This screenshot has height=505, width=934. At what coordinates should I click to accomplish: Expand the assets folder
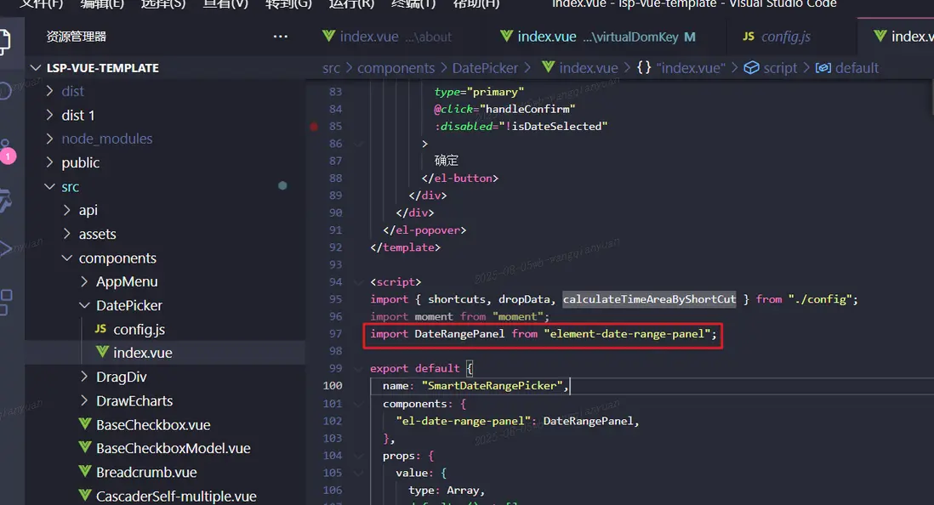pyautogui.click(x=67, y=234)
